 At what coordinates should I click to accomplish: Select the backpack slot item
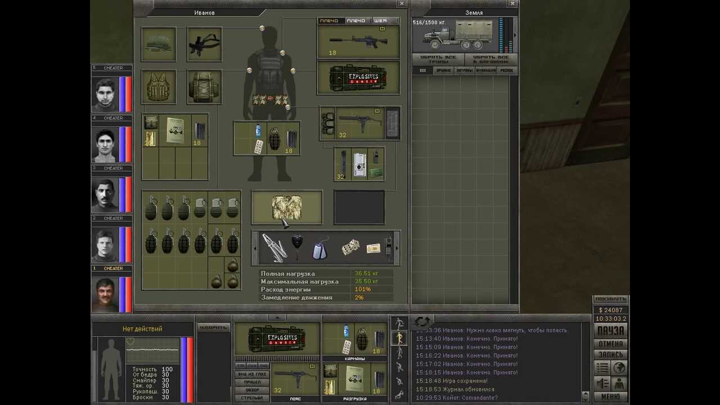[204, 87]
